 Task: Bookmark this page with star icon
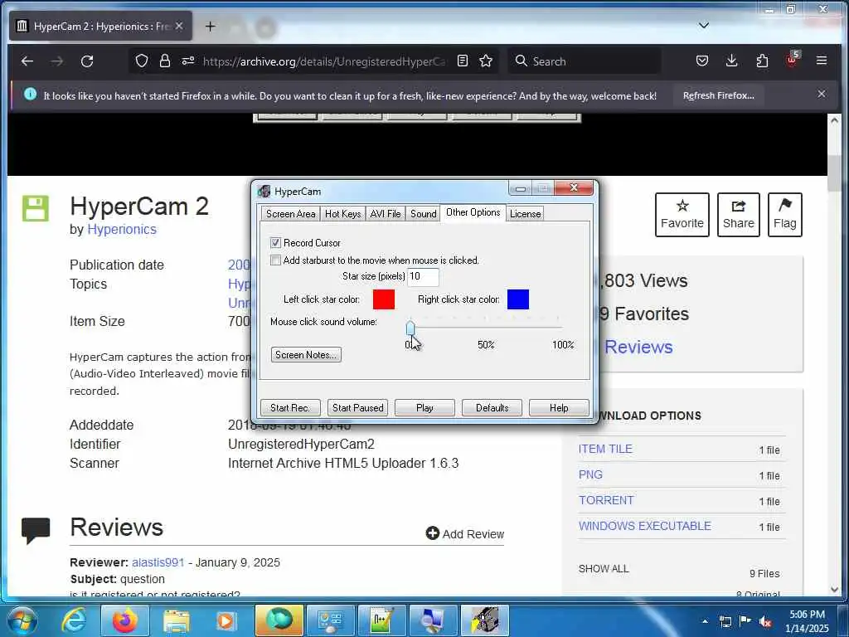[x=486, y=61]
